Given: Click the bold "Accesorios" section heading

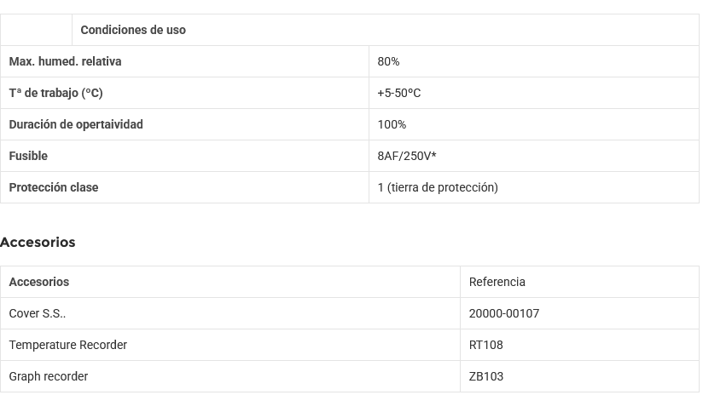Looking at the screenshot, I should (38, 243).
